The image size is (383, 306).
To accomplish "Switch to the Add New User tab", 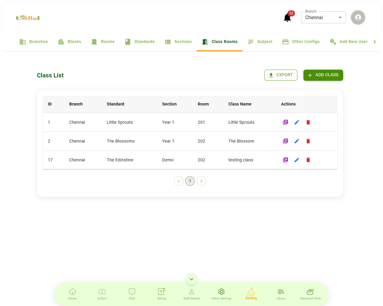I will tap(349, 42).
